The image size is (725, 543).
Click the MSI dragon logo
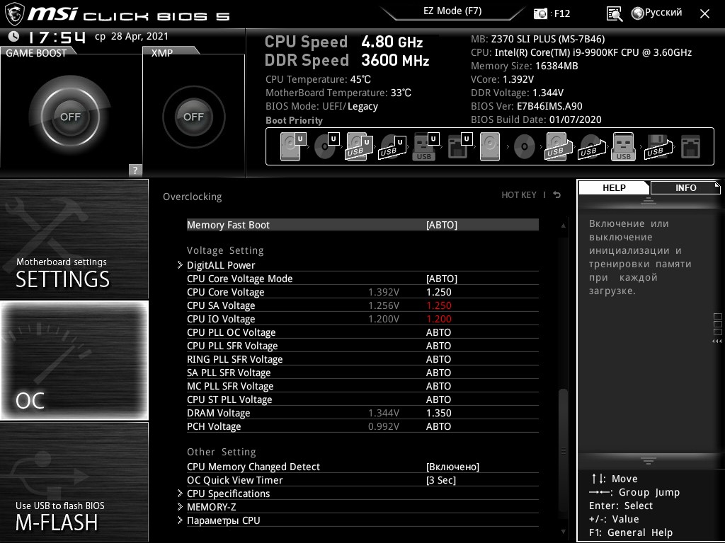(14, 13)
